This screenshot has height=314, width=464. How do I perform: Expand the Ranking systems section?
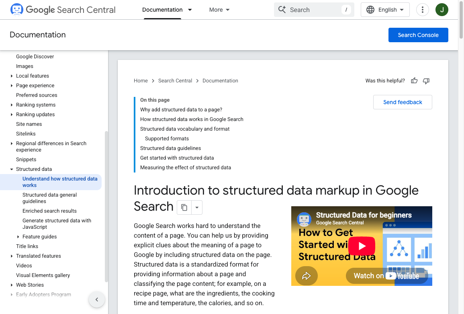[12, 105]
